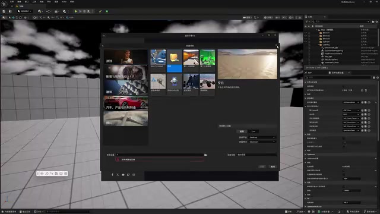The height and width of the screenshot is (214, 380).
Task: Open the Instagram link icon
Action: 134,175
